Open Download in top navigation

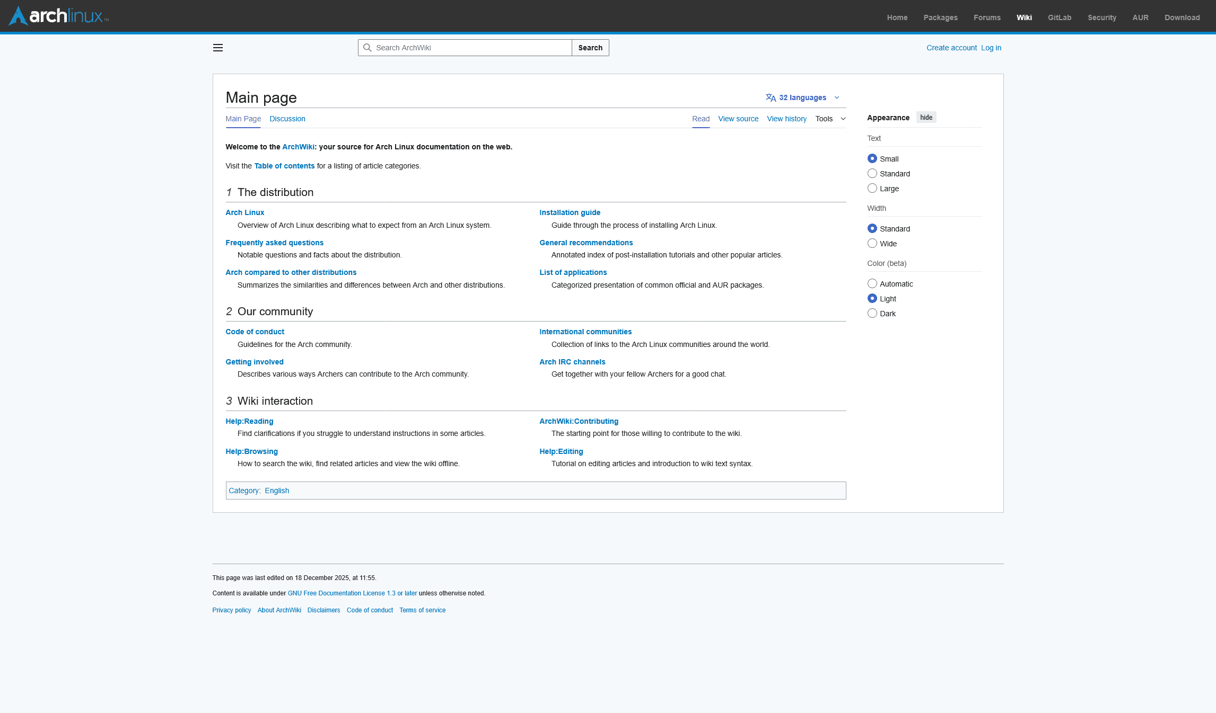tap(1182, 17)
